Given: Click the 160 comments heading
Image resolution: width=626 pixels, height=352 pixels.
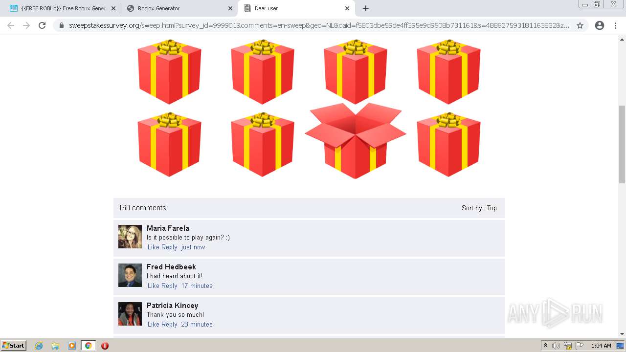Looking at the screenshot, I should (142, 208).
